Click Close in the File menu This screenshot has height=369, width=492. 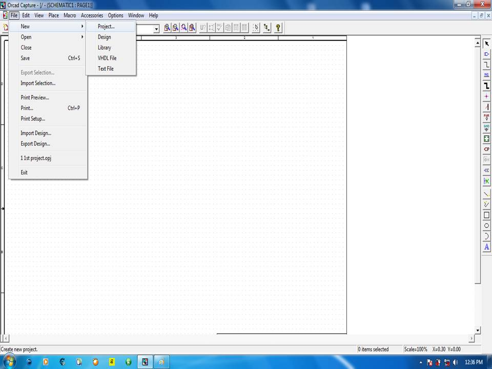[48, 47]
